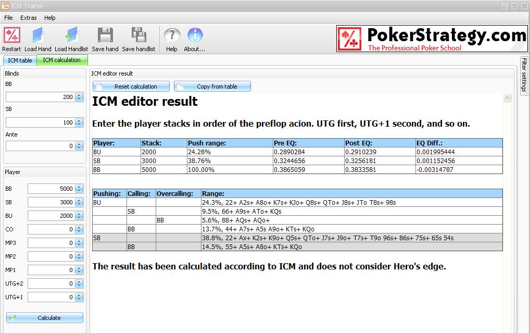Click the 38.76% push range cell
Image resolution: width=530 pixels, height=333 pixels.
click(x=230, y=161)
